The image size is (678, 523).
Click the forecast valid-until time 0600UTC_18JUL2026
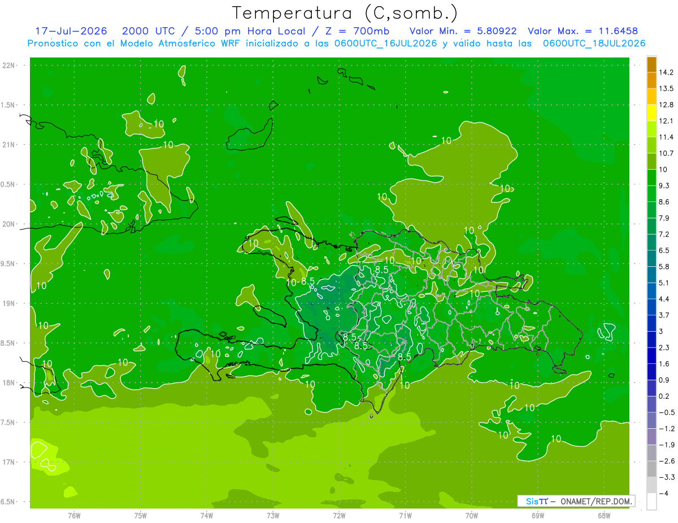click(594, 43)
